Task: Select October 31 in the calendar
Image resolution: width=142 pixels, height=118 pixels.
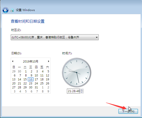Action: coord(36,87)
